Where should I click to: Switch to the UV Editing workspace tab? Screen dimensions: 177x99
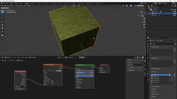click(45, 4)
